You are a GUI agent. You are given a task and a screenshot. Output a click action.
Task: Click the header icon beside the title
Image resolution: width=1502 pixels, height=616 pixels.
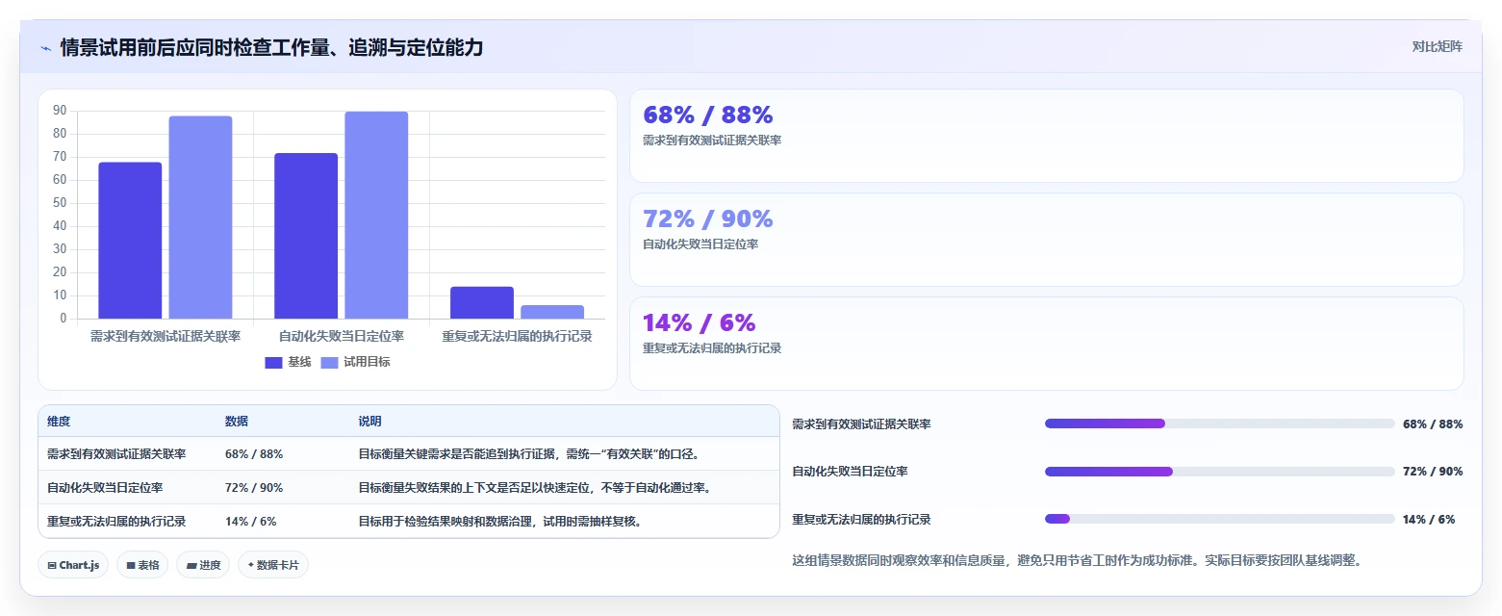[x=46, y=47]
